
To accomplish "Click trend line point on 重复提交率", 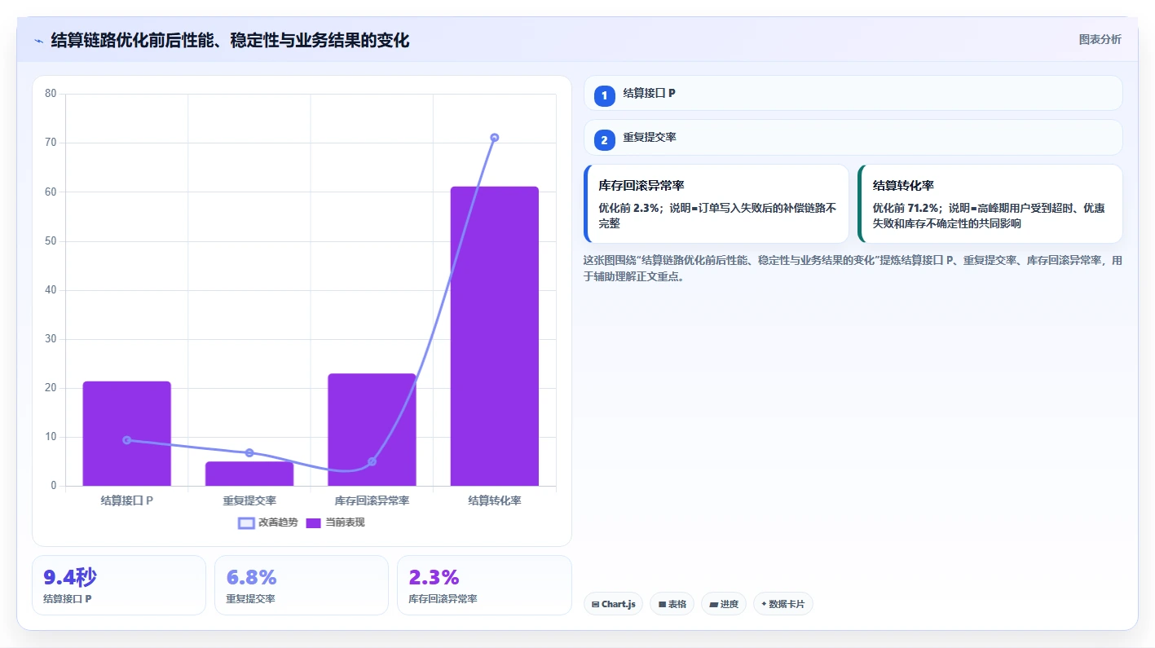I will point(249,453).
